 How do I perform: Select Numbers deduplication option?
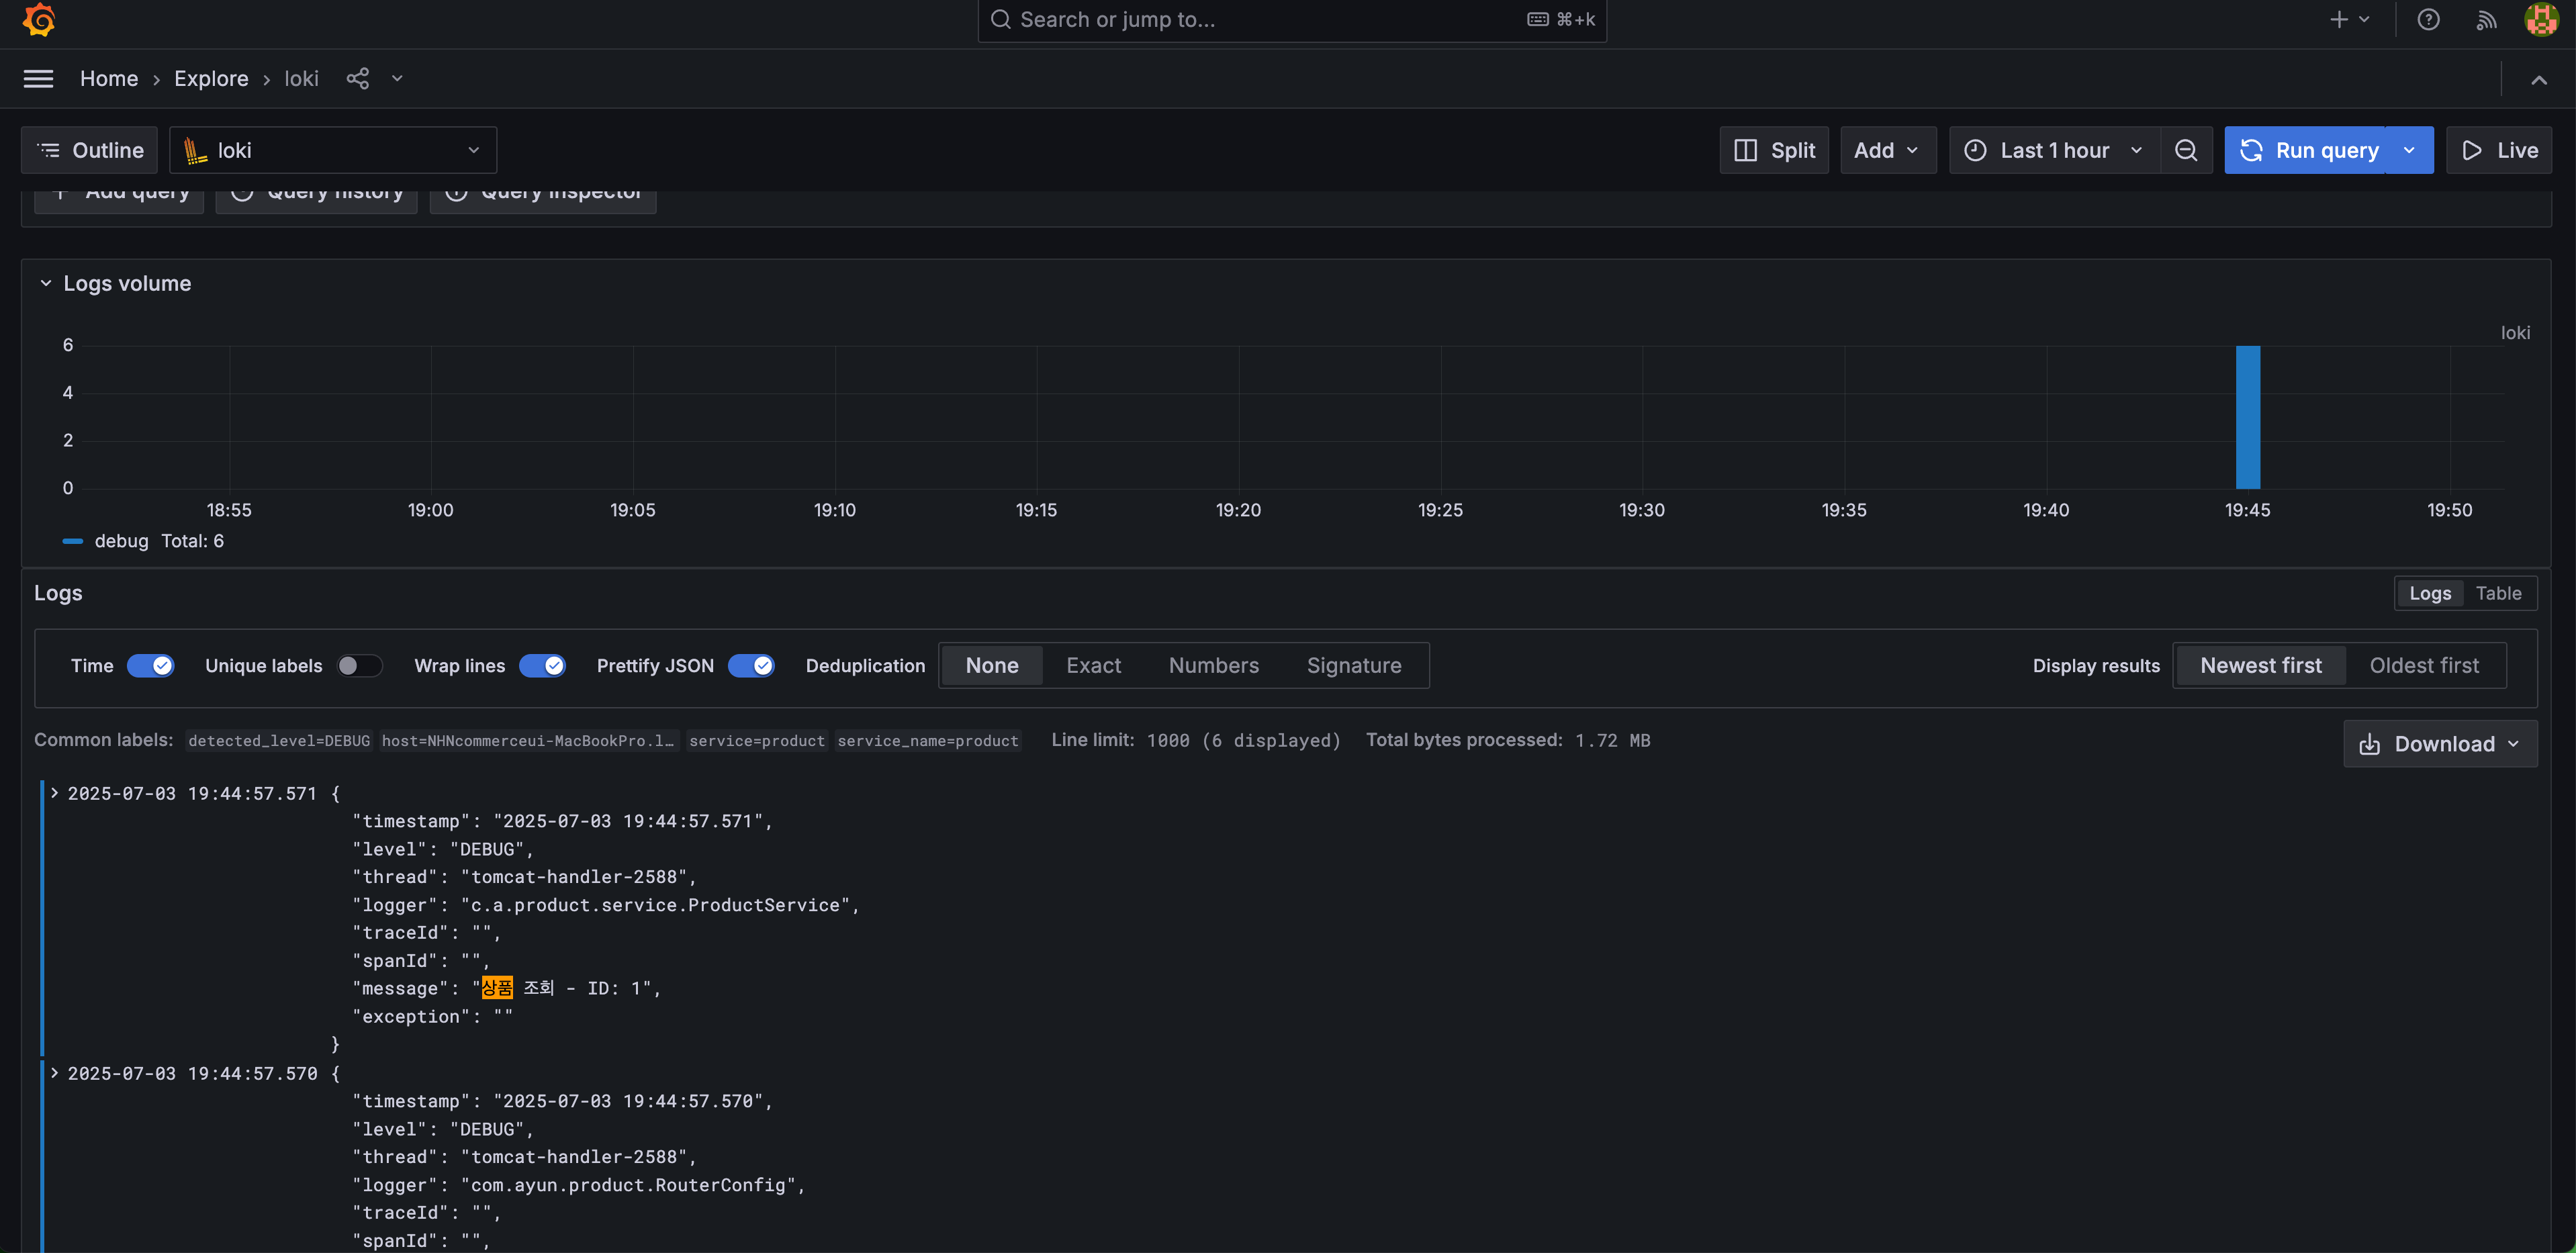pyautogui.click(x=1213, y=665)
